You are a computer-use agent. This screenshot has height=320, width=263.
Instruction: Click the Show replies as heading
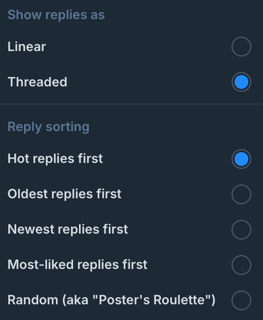(56, 15)
